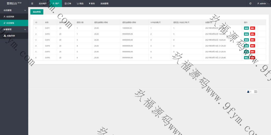The image size is (271, 135).
Task: Collapse the 客服管理 sidebar section
Action: (25, 29)
